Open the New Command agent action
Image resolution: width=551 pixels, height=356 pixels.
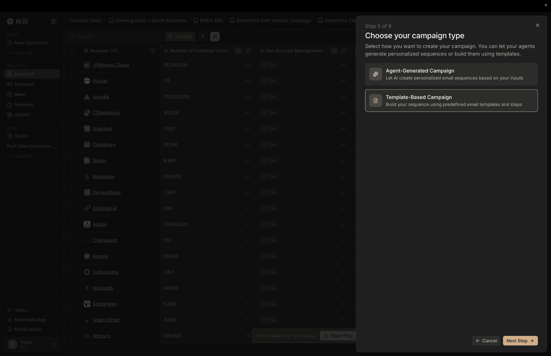coord(31,42)
